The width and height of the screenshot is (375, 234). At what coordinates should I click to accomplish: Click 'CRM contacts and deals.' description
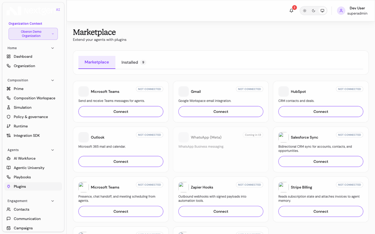point(296,101)
